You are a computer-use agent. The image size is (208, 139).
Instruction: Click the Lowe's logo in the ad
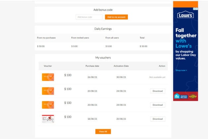[185, 15]
